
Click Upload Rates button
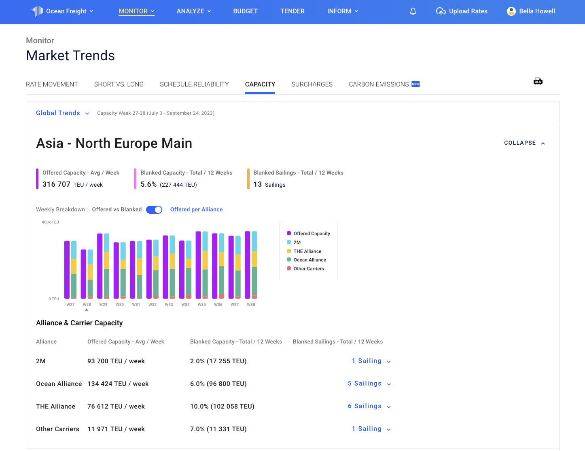462,11
